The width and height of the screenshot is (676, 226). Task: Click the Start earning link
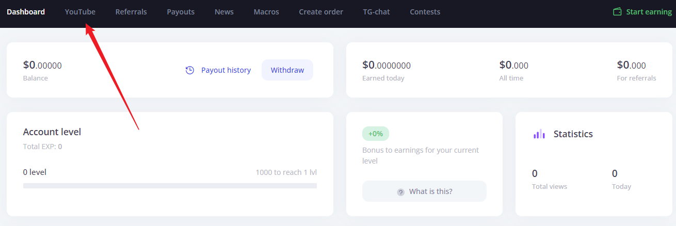(649, 12)
